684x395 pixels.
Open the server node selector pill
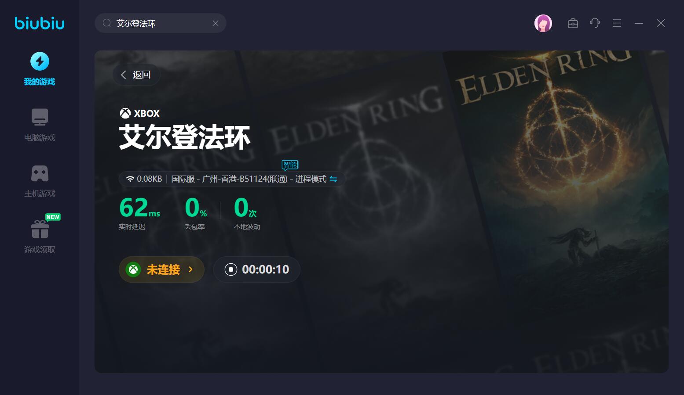pyautogui.click(x=232, y=179)
